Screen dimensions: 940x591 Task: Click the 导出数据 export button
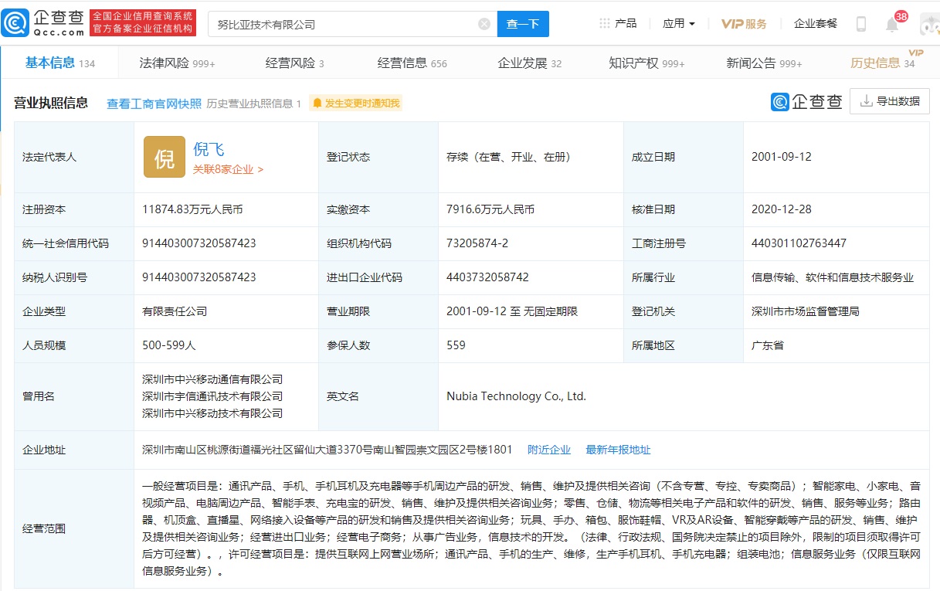coord(889,101)
